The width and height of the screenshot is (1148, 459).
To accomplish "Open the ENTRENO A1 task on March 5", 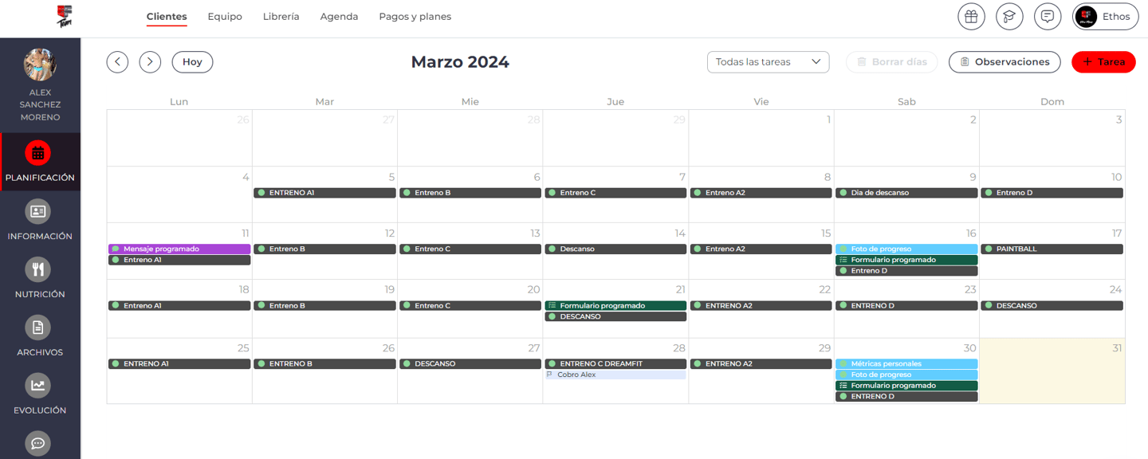I will click(x=324, y=193).
